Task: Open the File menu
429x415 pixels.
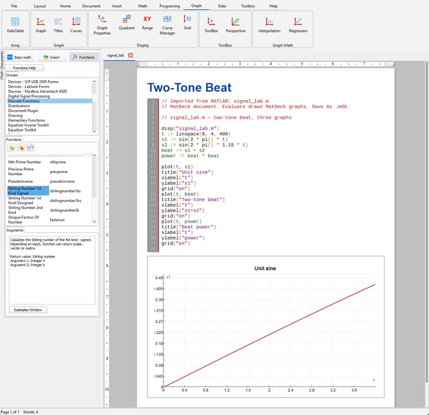Action: [14, 6]
